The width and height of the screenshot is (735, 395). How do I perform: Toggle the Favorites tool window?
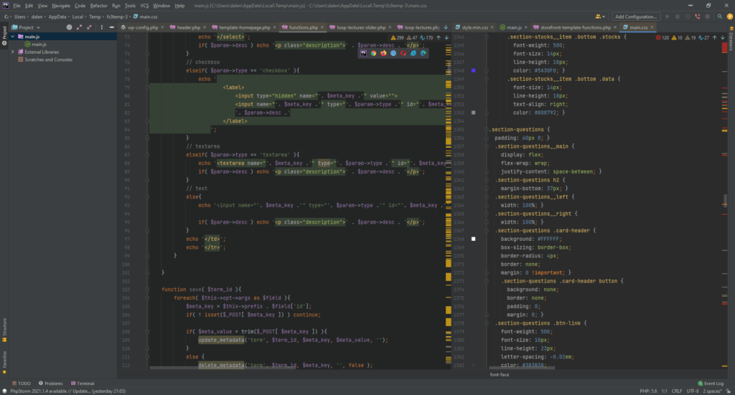coord(4,360)
